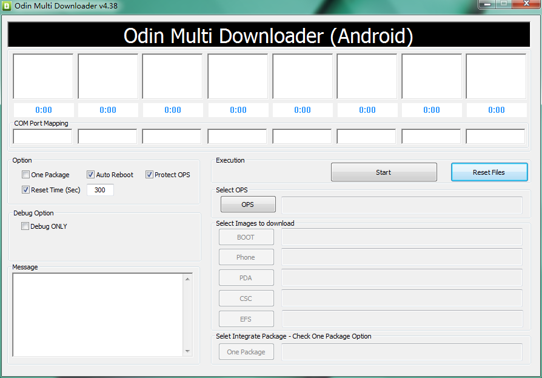Click the One Package file button
The image size is (542, 378).
pyautogui.click(x=246, y=352)
